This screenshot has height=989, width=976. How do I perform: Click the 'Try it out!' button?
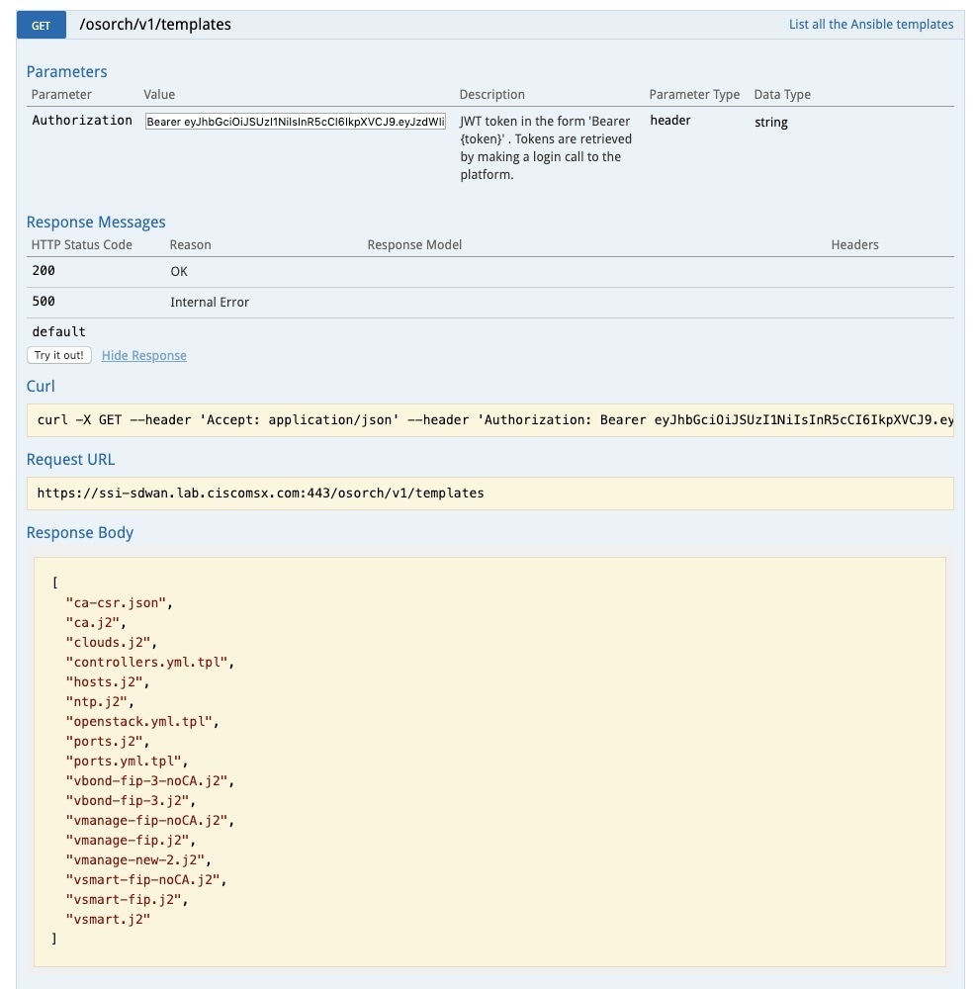pyautogui.click(x=59, y=355)
